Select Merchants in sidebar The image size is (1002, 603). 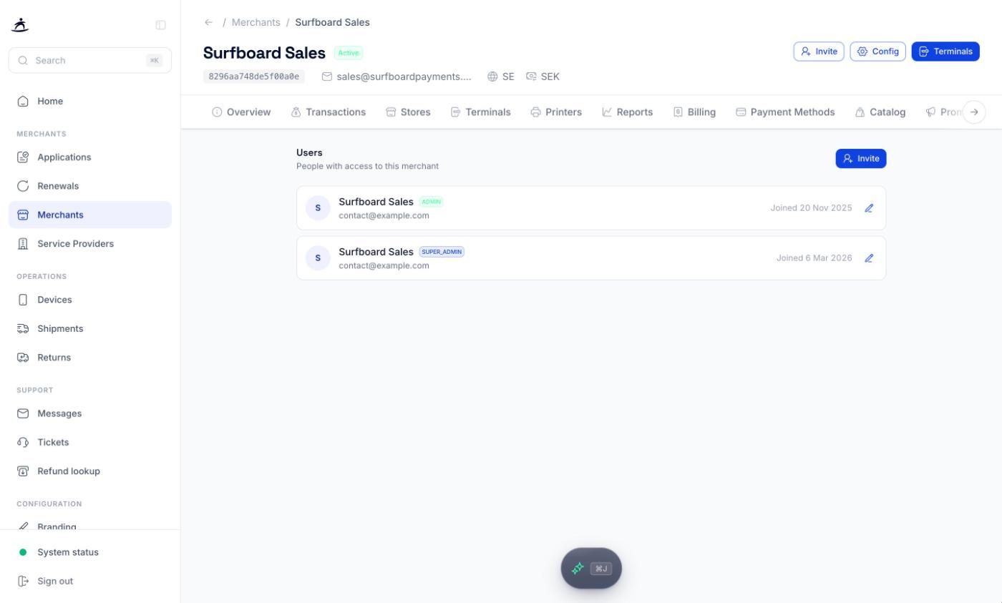tap(90, 215)
